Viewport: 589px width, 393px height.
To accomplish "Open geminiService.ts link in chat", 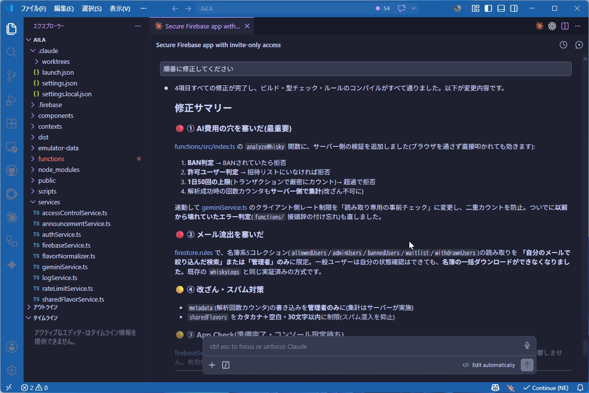I will (224, 207).
